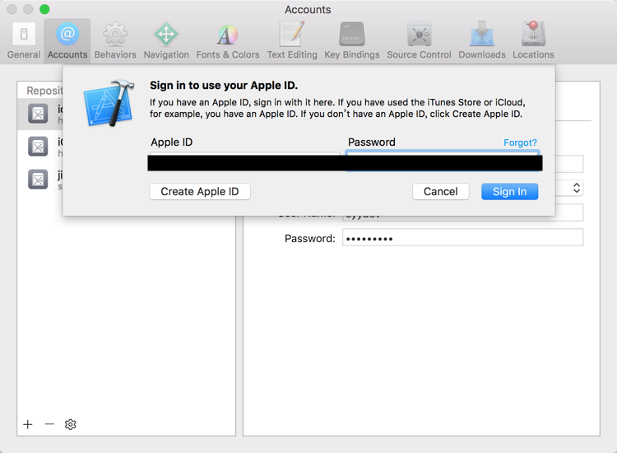Open the gear actions menu for accounts
Screen dimensions: 617x453
click(x=71, y=424)
